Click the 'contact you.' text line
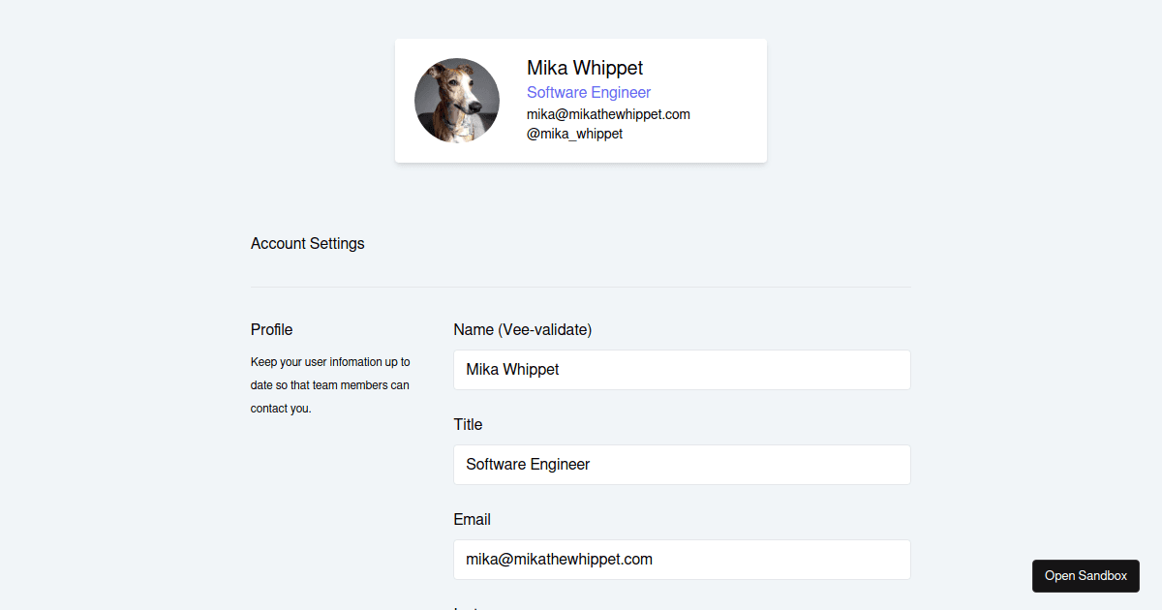 281,409
